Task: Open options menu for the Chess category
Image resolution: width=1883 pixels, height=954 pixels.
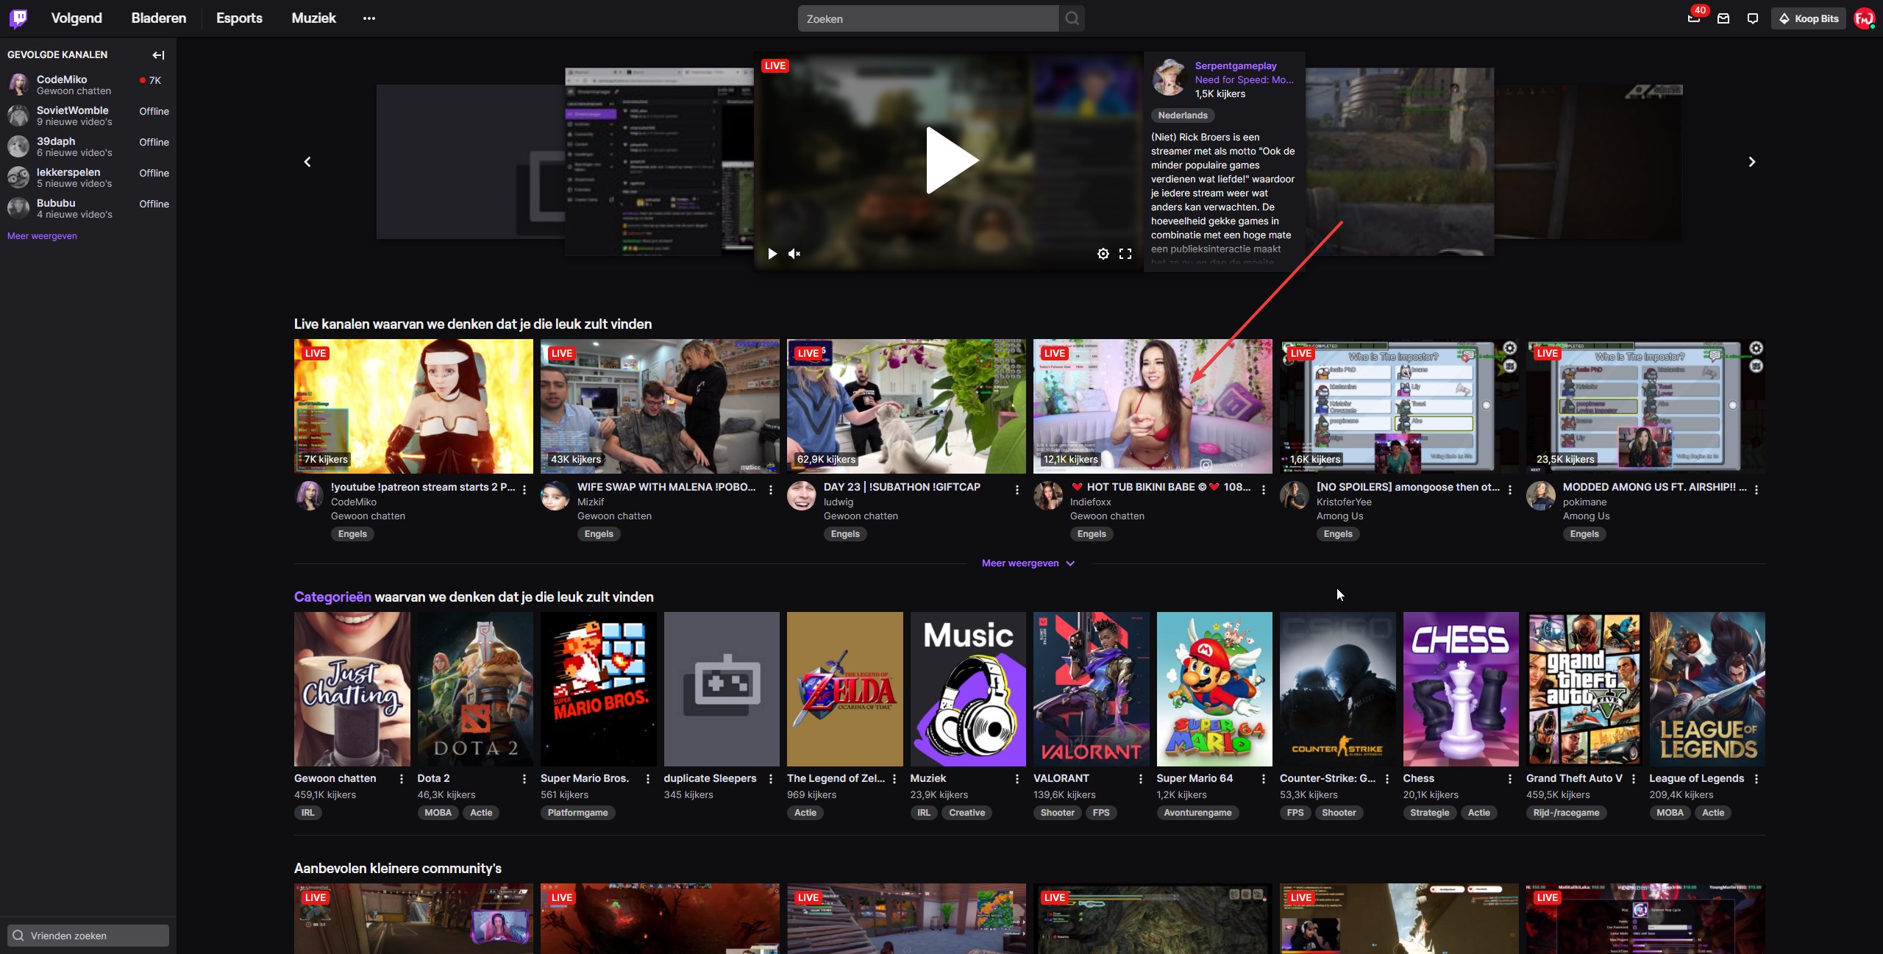Action: (x=1510, y=779)
